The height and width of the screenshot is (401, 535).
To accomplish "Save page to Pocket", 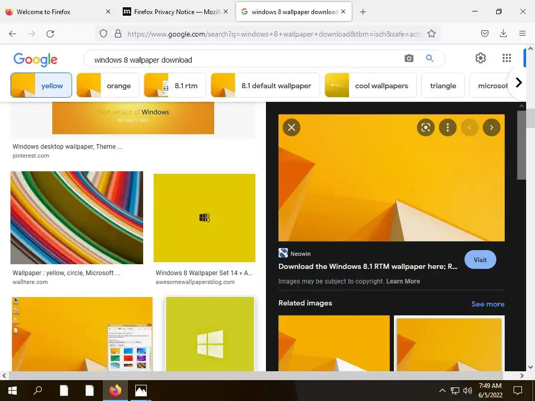I will (x=484, y=33).
